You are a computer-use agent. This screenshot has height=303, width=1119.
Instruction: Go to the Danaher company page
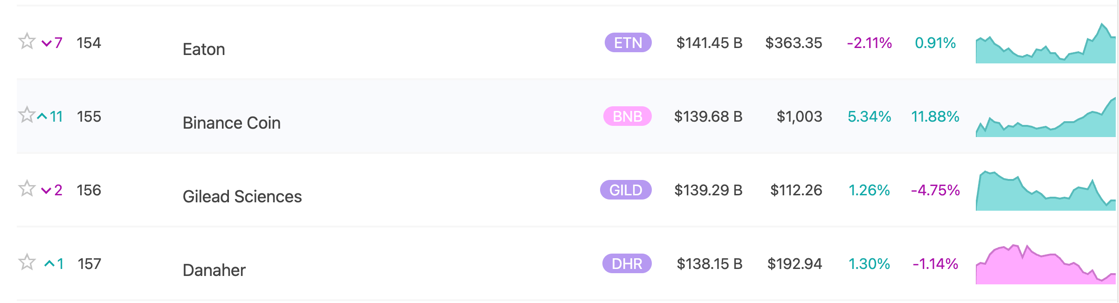214,270
